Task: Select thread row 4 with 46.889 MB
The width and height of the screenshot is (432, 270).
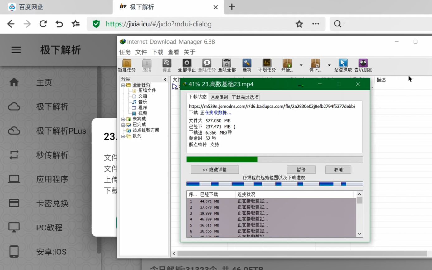Action: [x=271, y=219]
